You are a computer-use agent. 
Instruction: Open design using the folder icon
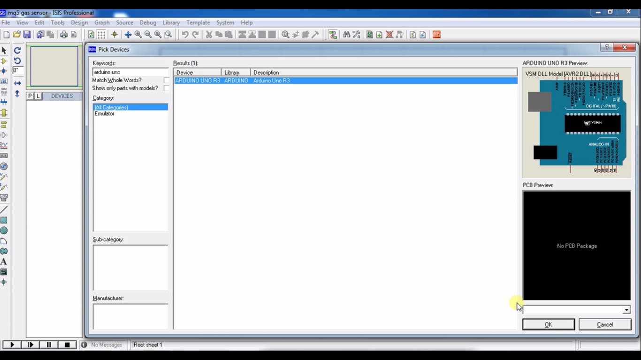(x=17, y=35)
